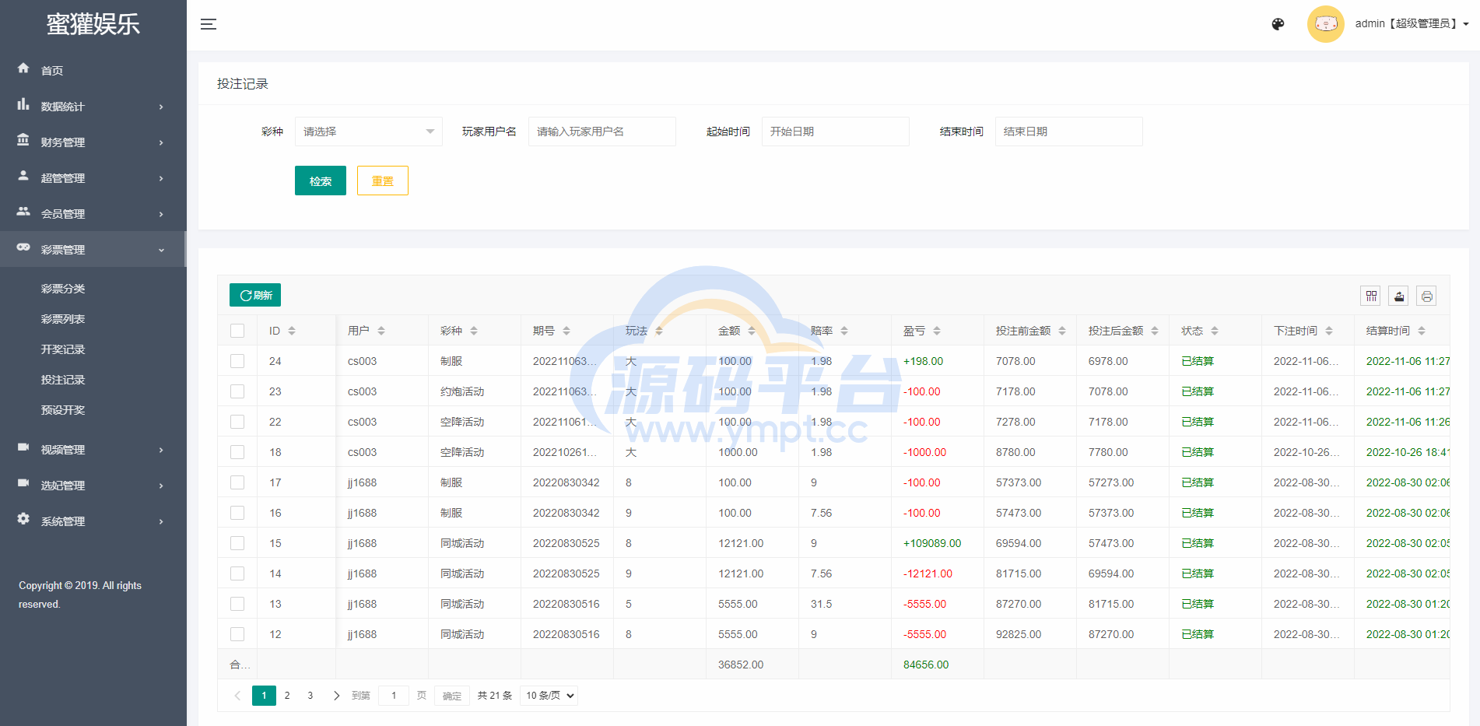The width and height of the screenshot is (1480, 726).
Task: Click the bank icon for 财务管理
Action: [x=23, y=140]
